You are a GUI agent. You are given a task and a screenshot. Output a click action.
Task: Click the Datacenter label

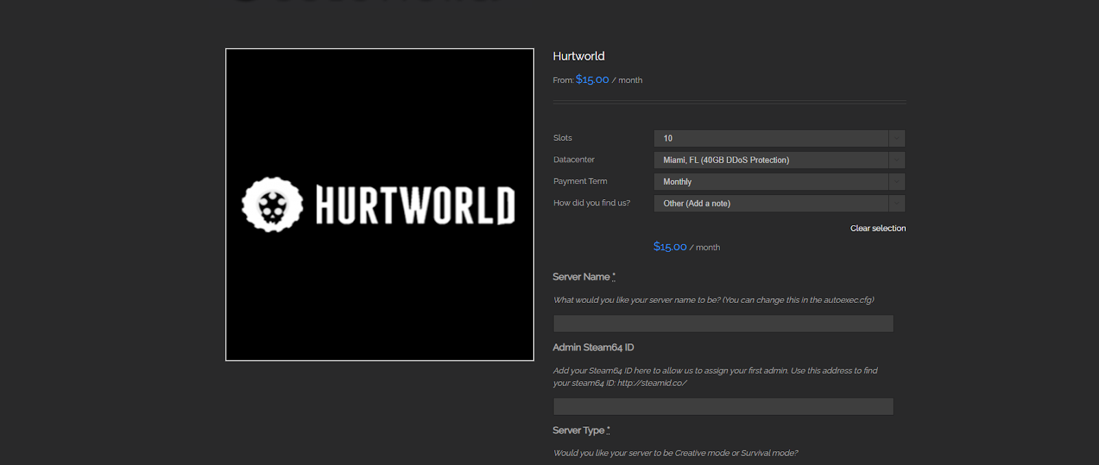[x=574, y=159]
